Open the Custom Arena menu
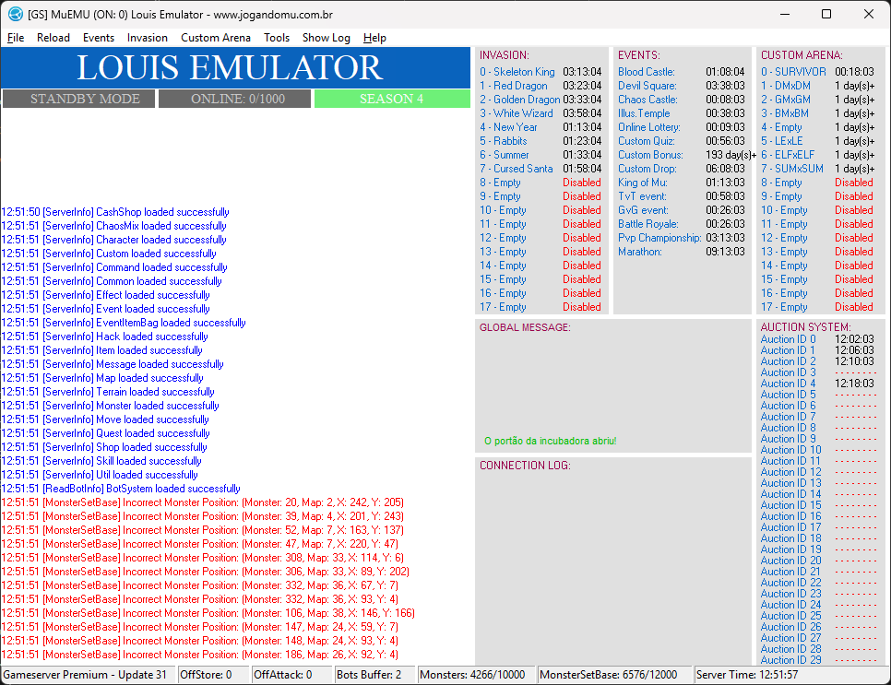 [x=215, y=38]
